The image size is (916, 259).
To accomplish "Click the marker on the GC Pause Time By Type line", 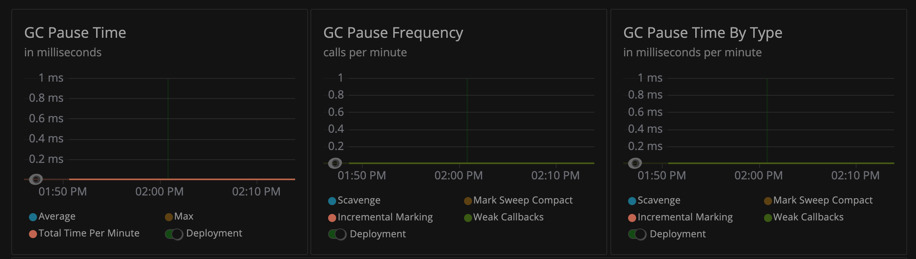I will (x=635, y=163).
